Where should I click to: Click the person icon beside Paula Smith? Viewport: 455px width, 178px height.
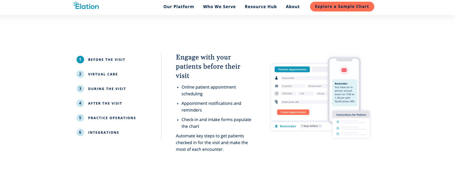(276, 78)
